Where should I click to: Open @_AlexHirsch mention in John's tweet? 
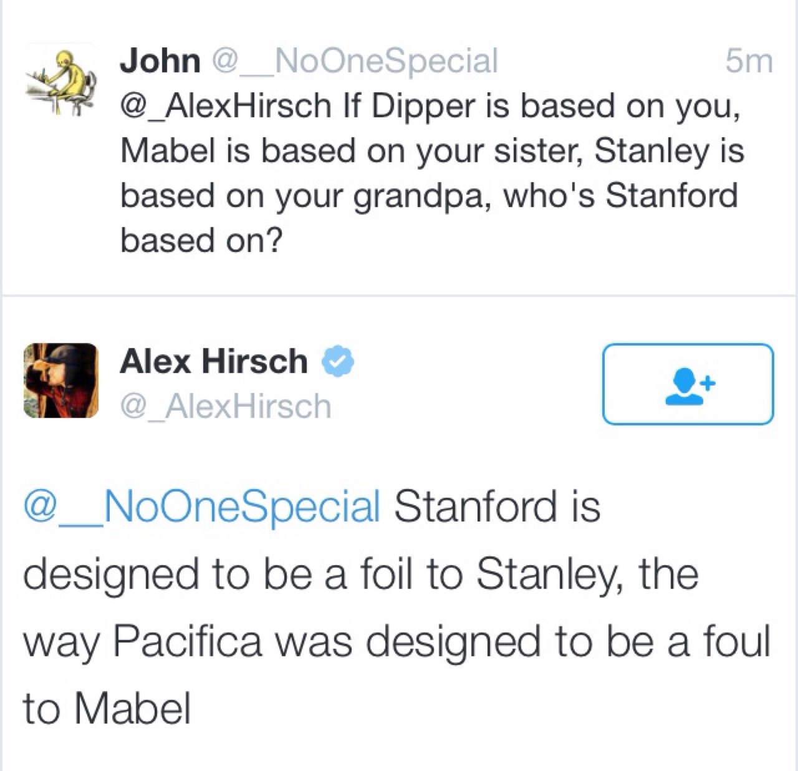tap(226, 106)
